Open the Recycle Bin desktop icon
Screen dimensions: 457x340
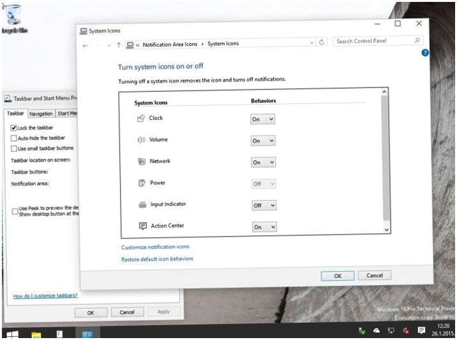pyautogui.click(x=13, y=18)
